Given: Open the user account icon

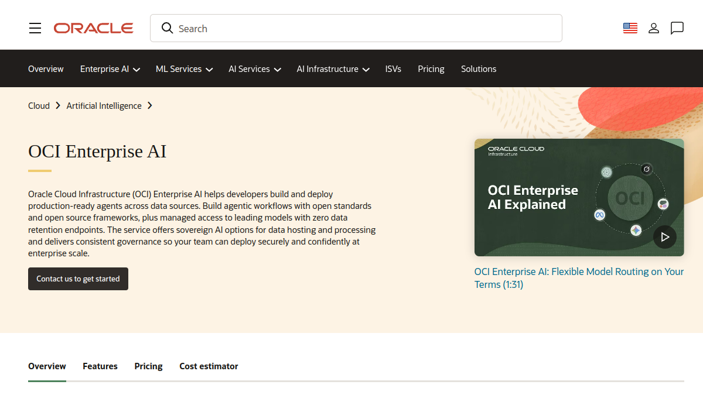Looking at the screenshot, I should 654,28.
